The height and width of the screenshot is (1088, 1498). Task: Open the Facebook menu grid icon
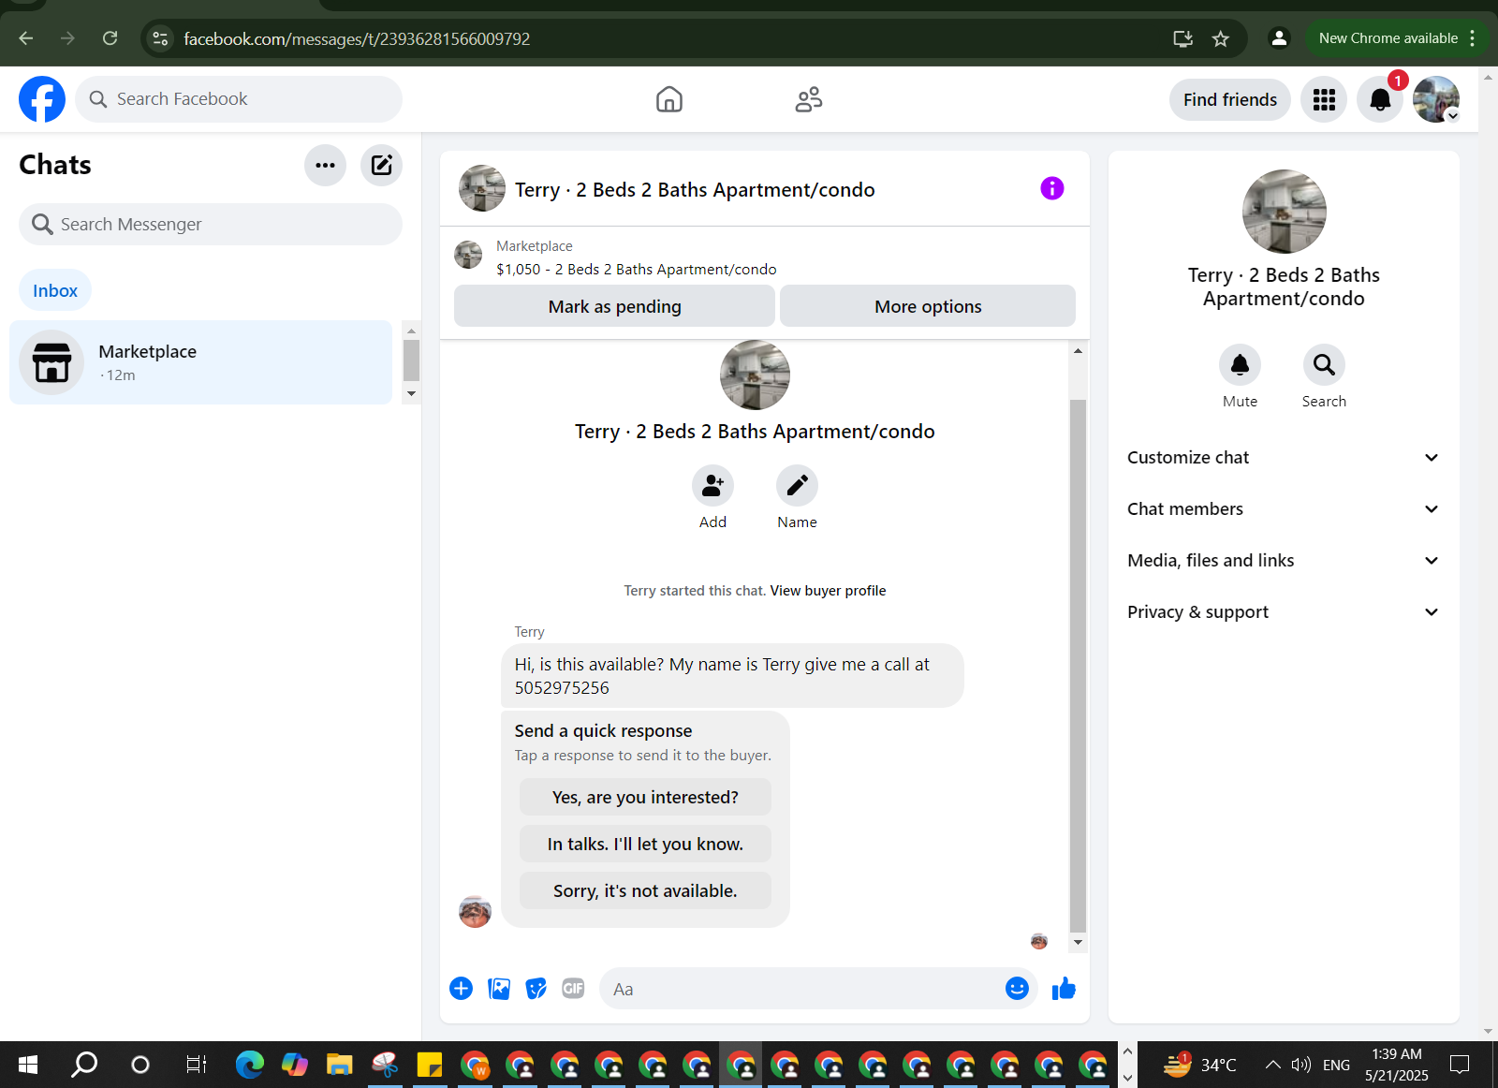[x=1324, y=99]
